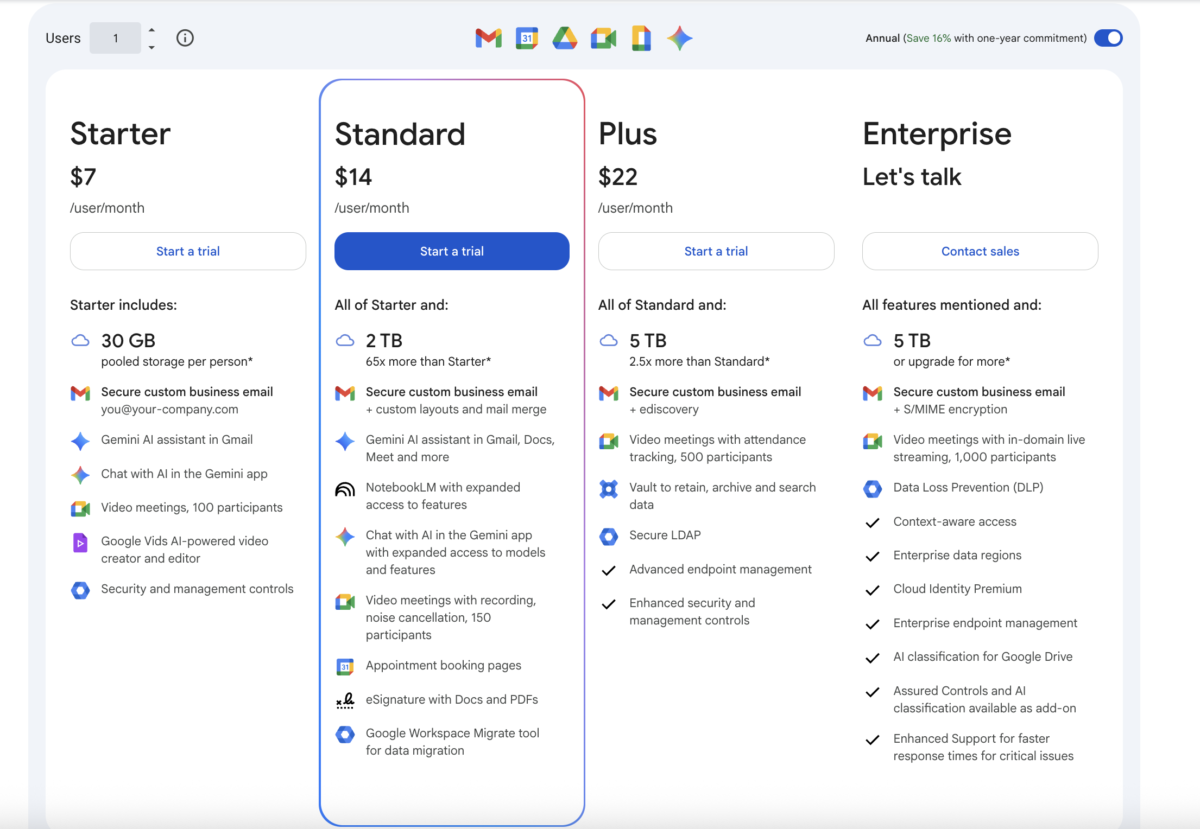Click the Gemini icon beside 'Gemini AI assistant in Gmail'

click(x=80, y=441)
